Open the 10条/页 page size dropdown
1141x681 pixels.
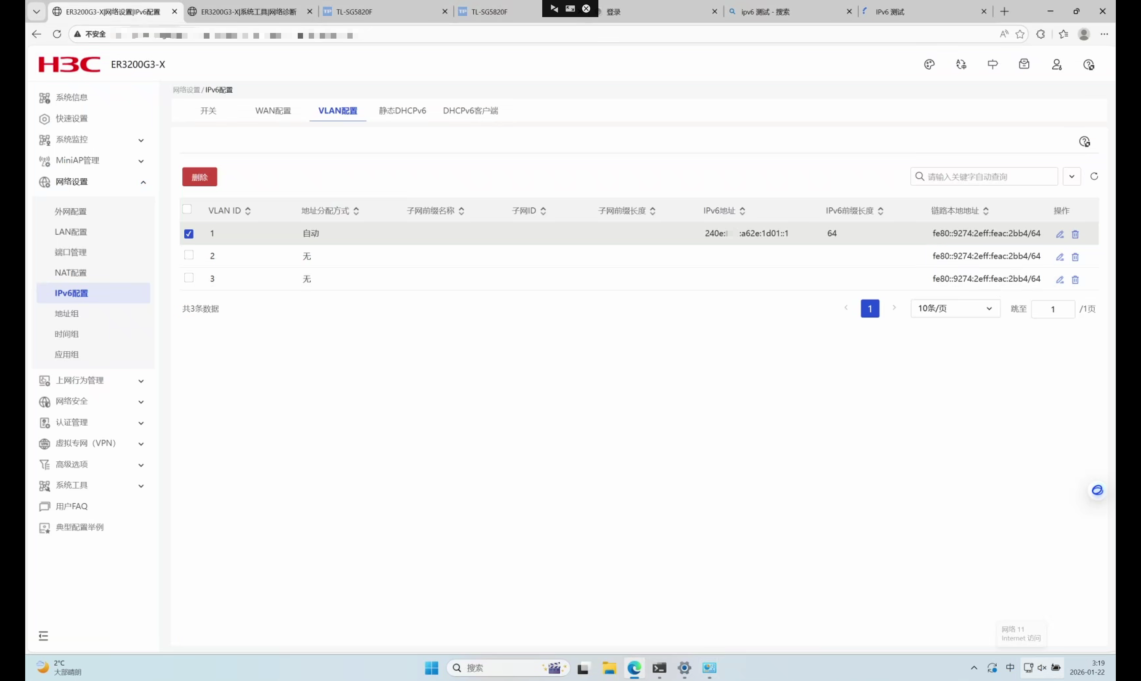[x=955, y=308]
